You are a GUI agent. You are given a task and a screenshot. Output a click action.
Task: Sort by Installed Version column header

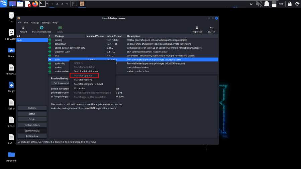tap(95, 36)
